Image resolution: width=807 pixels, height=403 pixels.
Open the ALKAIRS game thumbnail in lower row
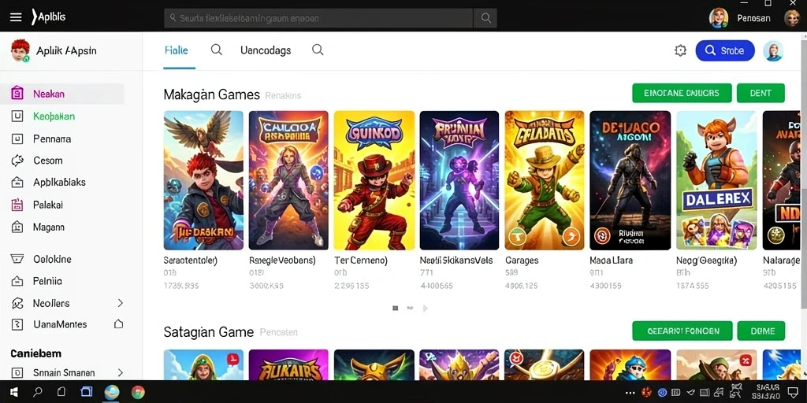(288, 365)
